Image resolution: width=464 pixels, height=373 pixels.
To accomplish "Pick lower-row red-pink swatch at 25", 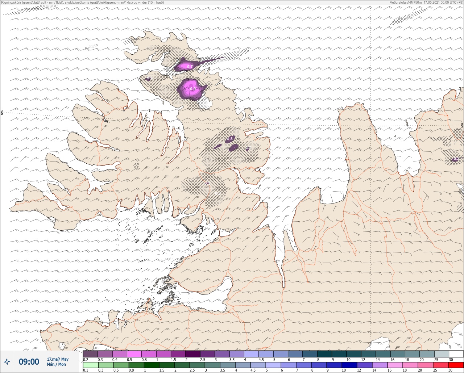I will coord(441,365).
